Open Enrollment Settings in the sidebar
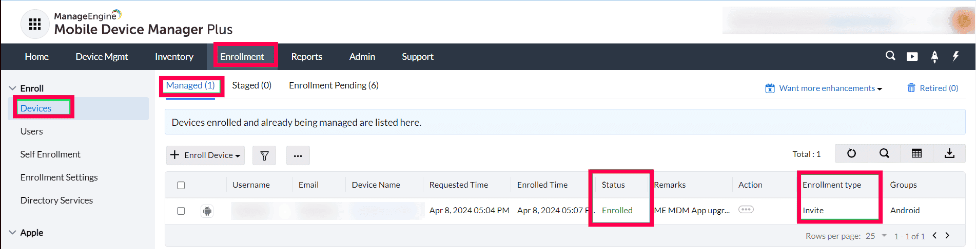This screenshot has width=976, height=249. pyautogui.click(x=59, y=177)
